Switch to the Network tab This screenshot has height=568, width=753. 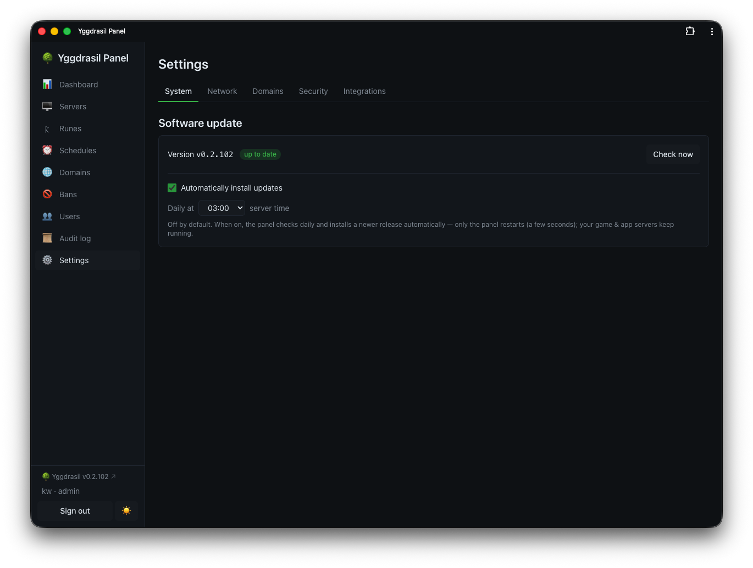222,91
